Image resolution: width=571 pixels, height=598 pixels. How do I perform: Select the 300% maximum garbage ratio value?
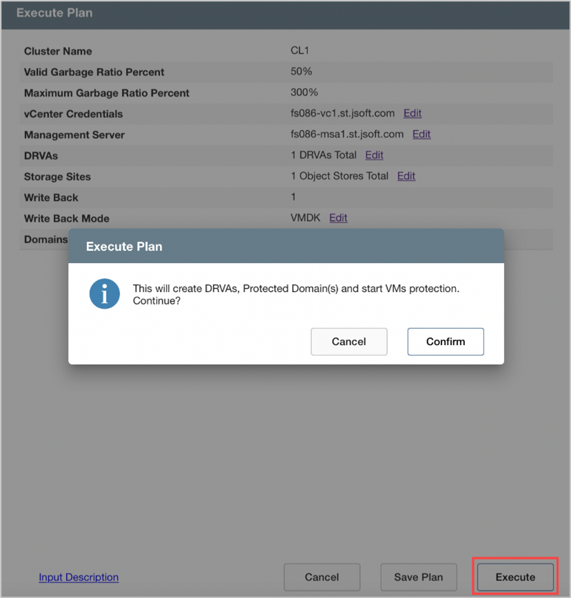(x=304, y=93)
